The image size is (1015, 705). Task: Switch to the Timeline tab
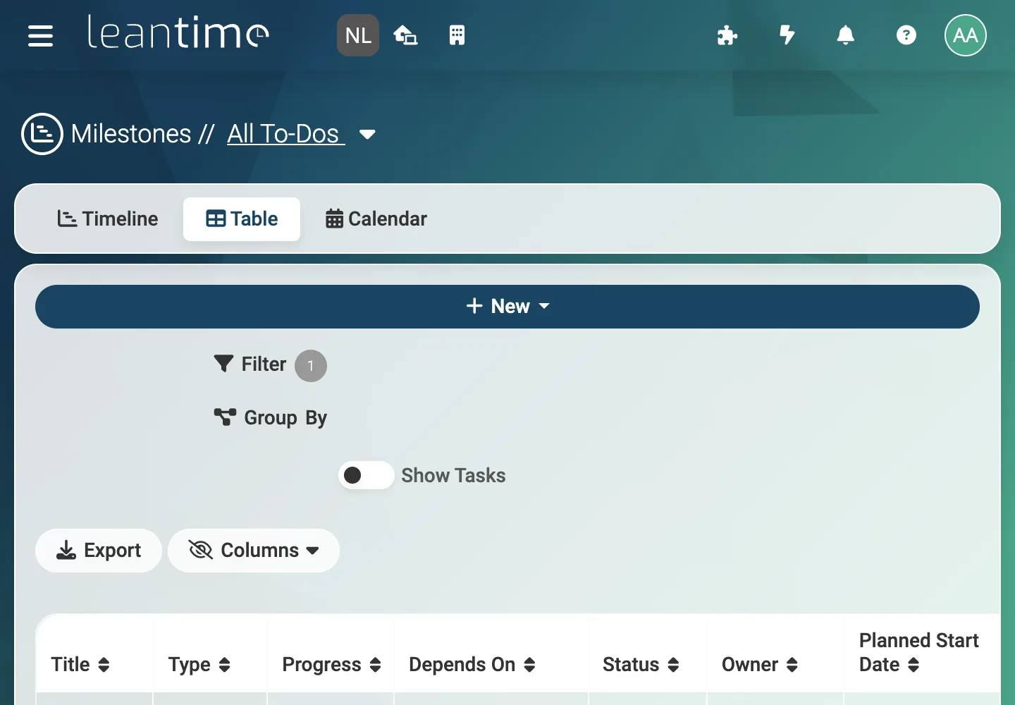click(107, 219)
